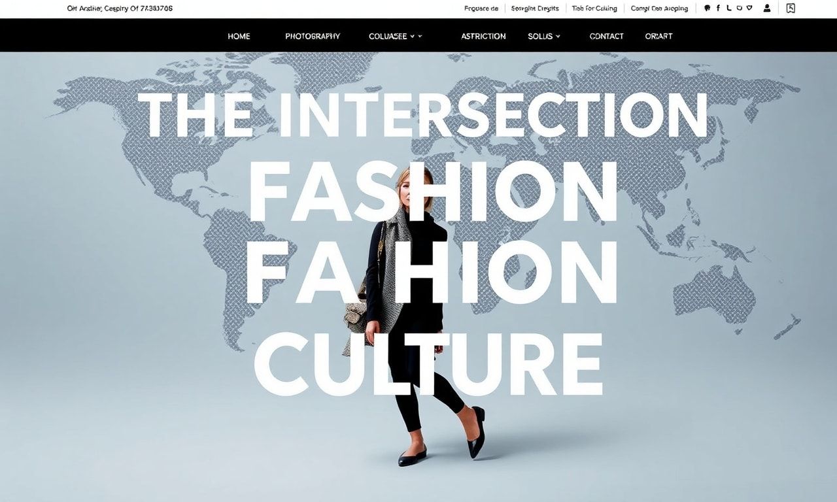837x502 pixels.
Task: Click the 'L' shaped social icon
Action: (x=728, y=8)
